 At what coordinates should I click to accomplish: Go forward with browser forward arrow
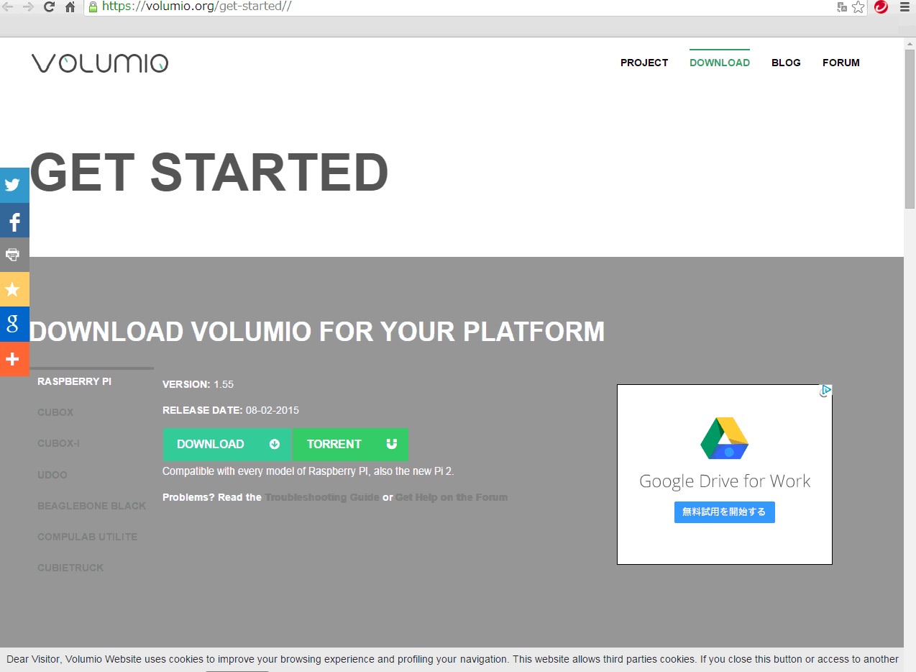(x=28, y=7)
